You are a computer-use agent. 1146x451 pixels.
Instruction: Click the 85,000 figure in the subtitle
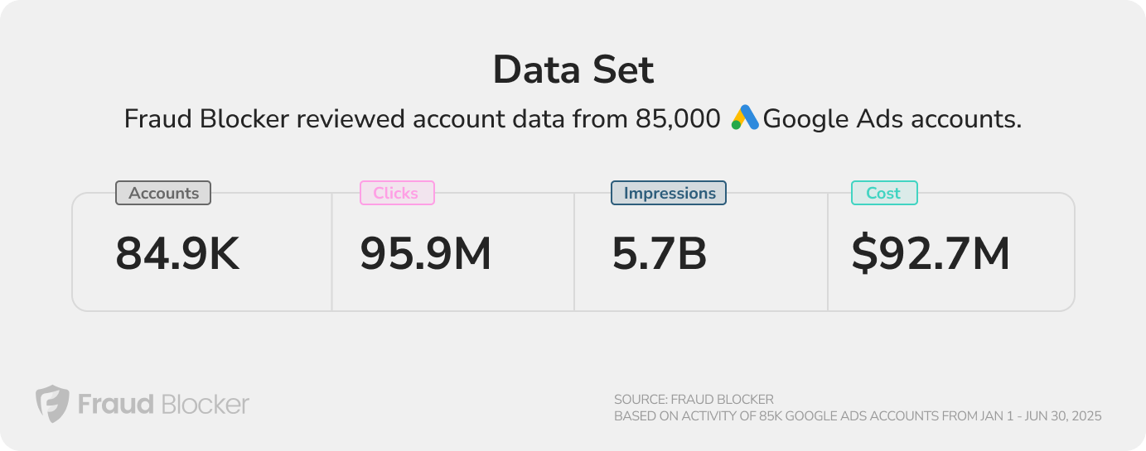point(678,119)
